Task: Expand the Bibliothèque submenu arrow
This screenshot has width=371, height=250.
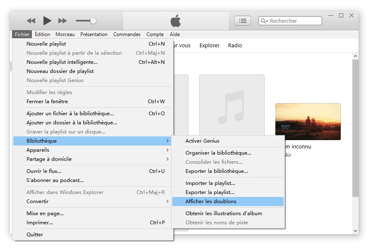Action: click(168, 141)
